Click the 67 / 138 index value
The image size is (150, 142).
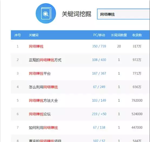click(x=99, y=128)
